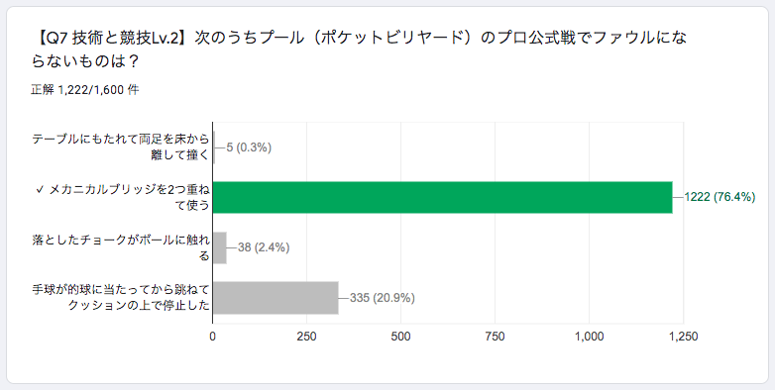Click the 500 axis tick label
The image size is (775, 390).
[x=400, y=337]
